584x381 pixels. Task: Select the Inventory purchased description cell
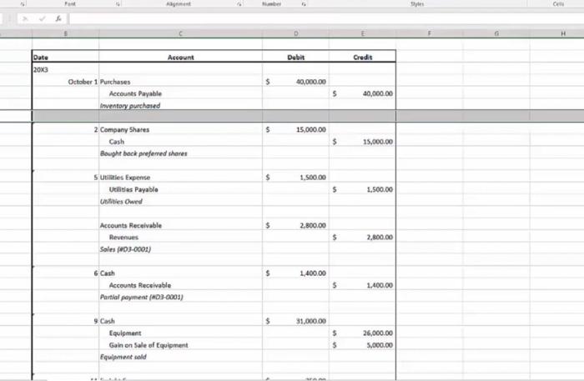point(181,106)
